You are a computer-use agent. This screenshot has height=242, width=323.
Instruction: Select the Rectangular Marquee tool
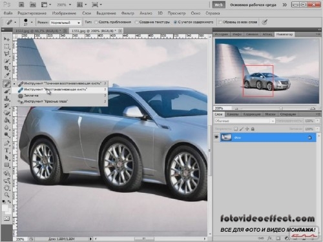coord(6,46)
